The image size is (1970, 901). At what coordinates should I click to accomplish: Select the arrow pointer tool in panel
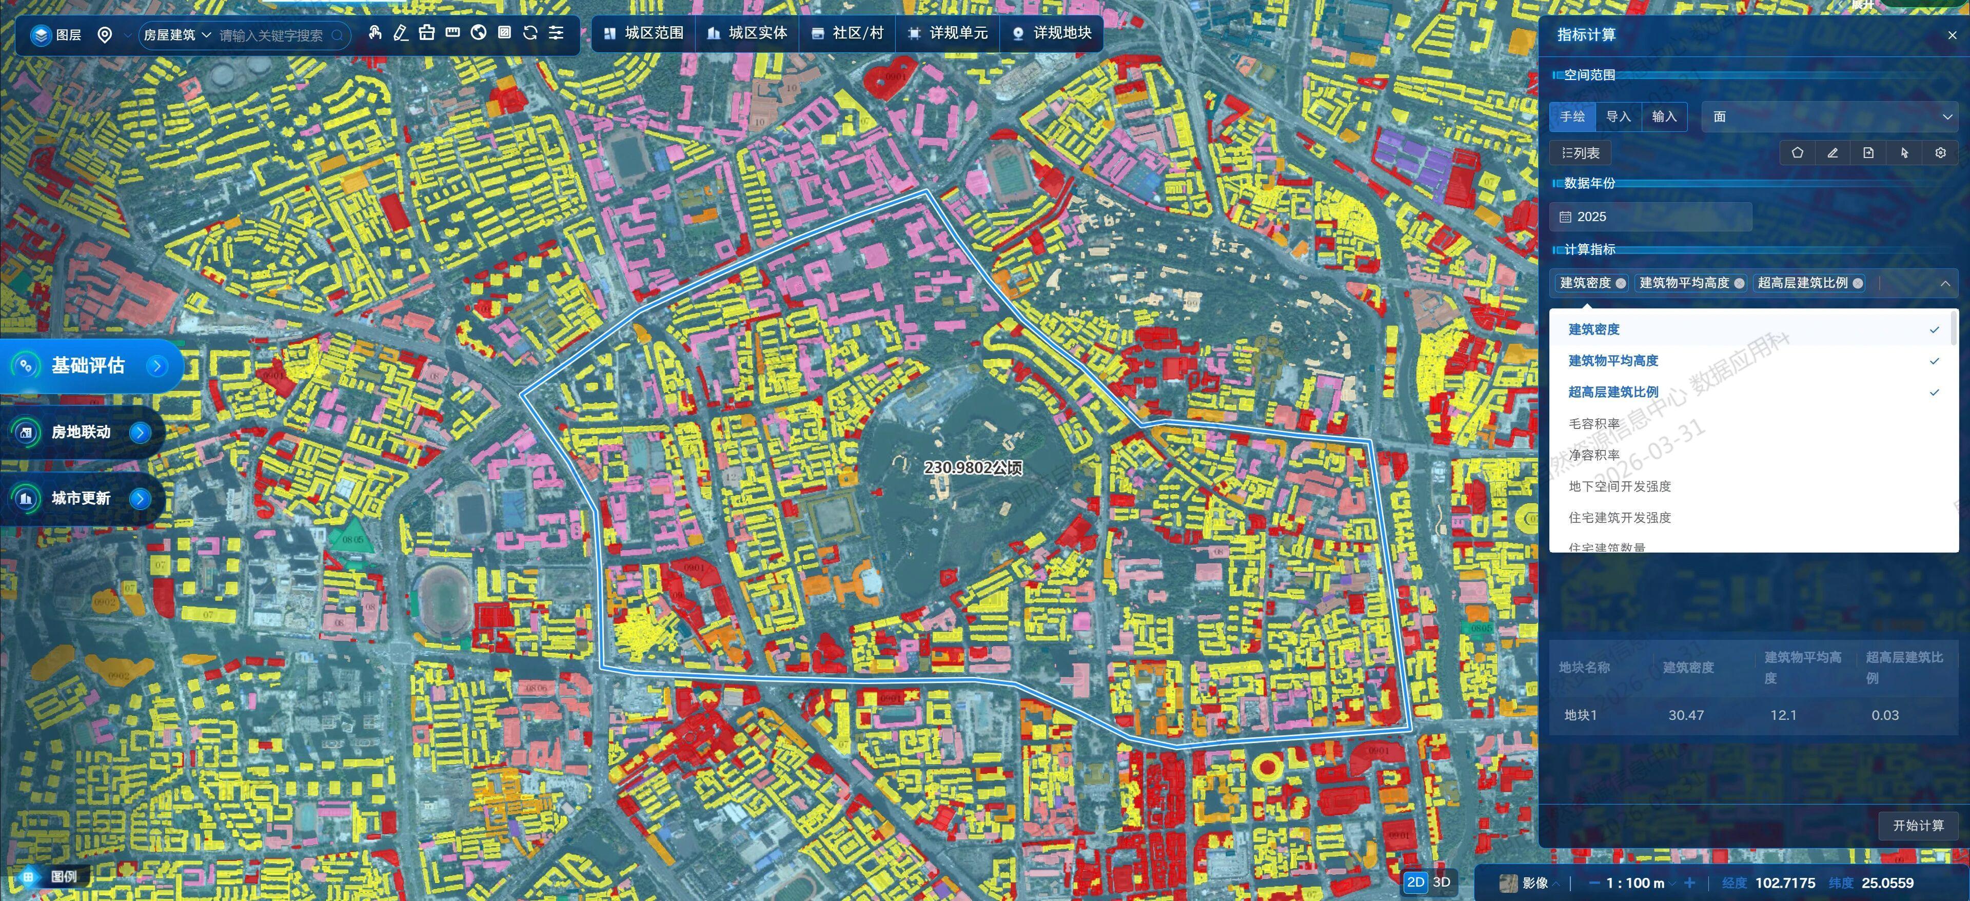point(1904,153)
